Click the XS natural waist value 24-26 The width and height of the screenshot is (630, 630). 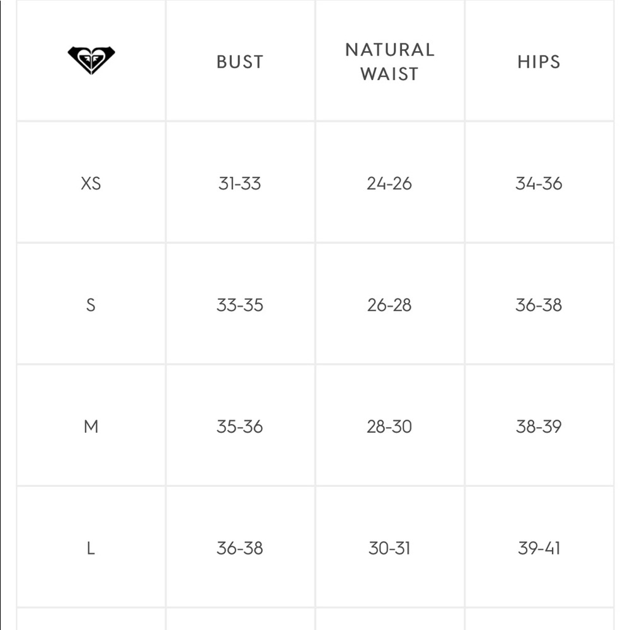[x=389, y=183]
